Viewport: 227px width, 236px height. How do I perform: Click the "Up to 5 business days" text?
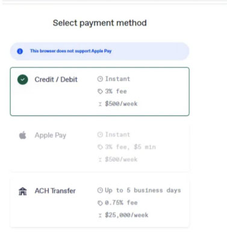(143, 190)
